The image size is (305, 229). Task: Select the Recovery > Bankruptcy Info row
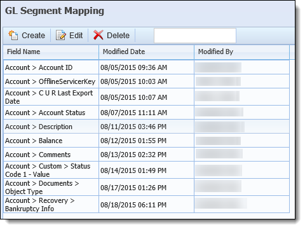tap(146, 204)
